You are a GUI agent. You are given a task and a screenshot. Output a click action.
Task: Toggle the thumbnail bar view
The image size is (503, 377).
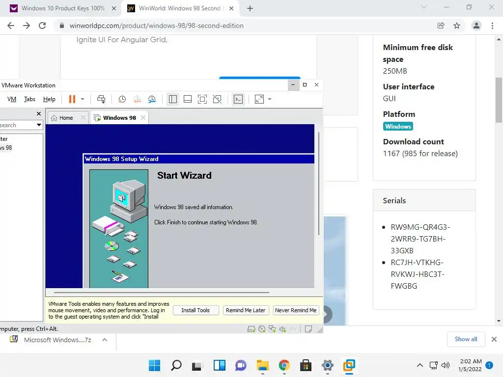[x=187, y=99]
